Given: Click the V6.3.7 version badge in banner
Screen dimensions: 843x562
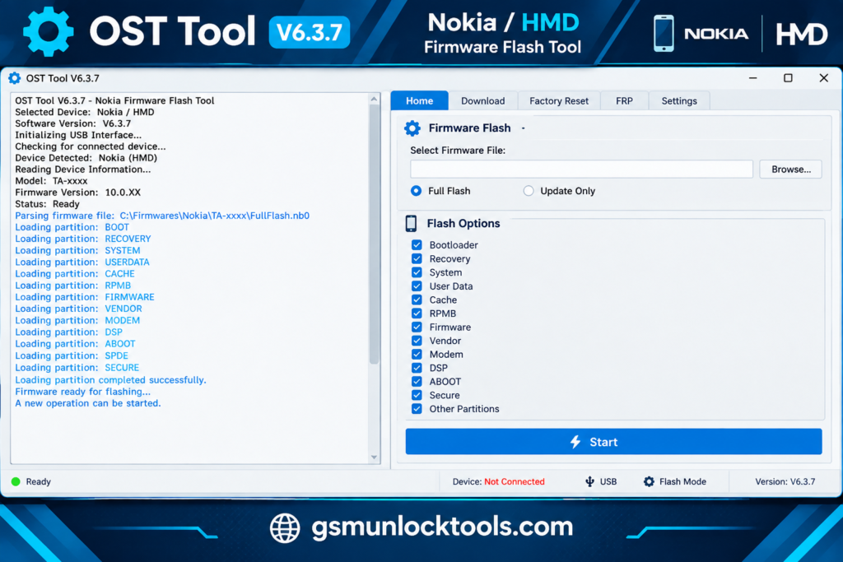Looking at the screenshot, I should (310, 33).
